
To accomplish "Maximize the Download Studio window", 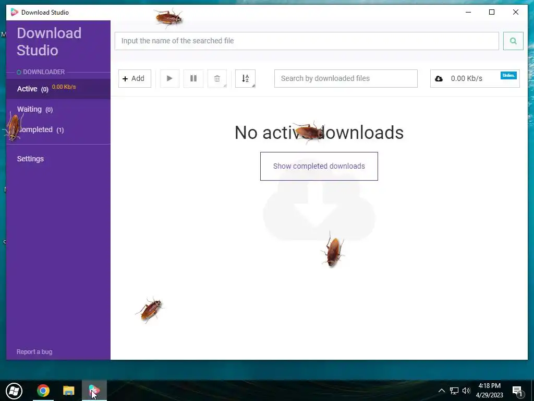I will click(492, 13).
